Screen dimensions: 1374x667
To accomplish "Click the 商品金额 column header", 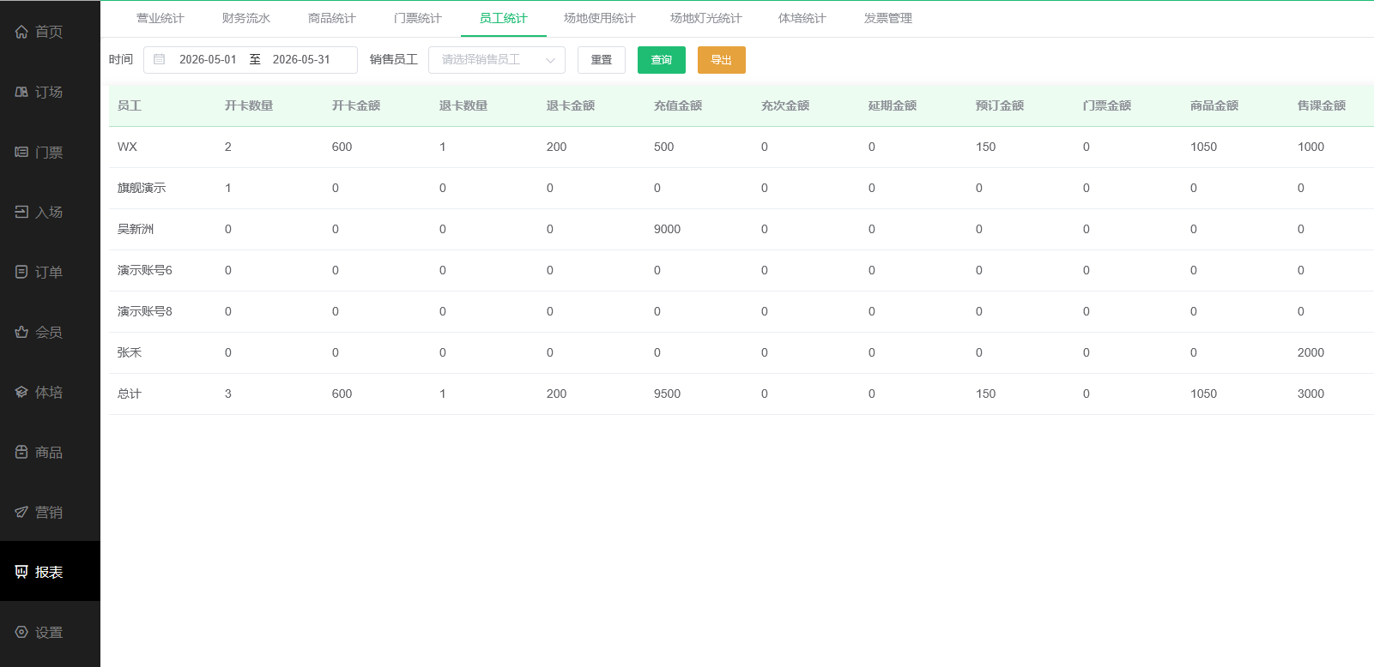I will tap(1214, 105).
